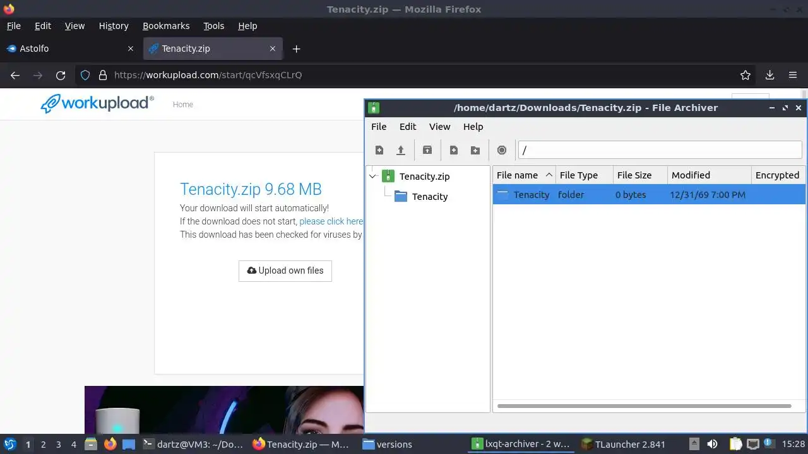Screen dimensions: 808x454
Task: Click the Upload own files button
Action: pos(285,271)
